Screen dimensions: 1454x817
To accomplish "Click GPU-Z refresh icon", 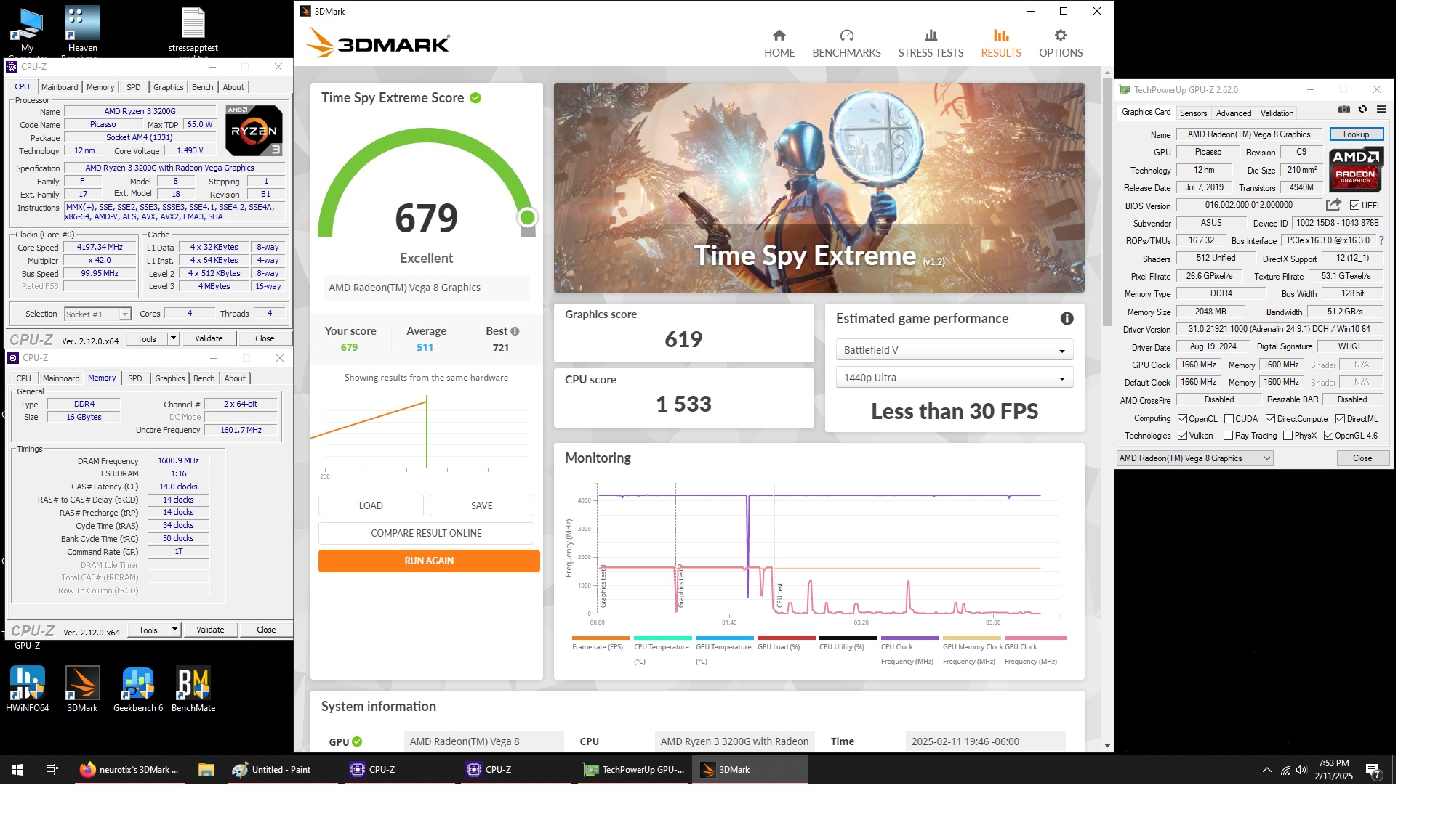I will (1363, 110).
